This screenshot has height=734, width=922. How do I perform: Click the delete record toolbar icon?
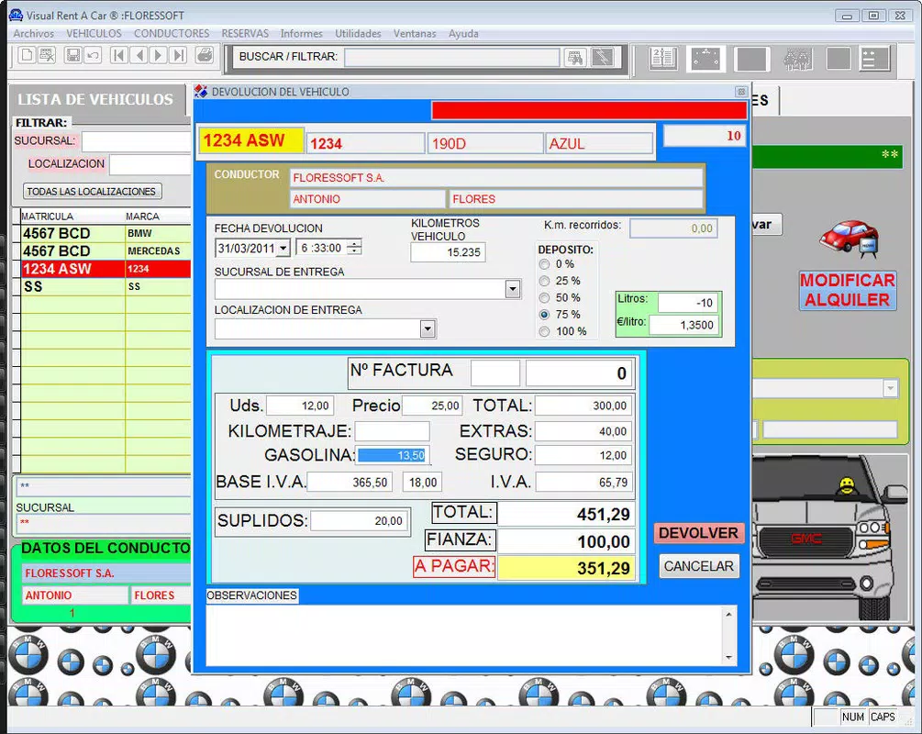click(47, 56)
